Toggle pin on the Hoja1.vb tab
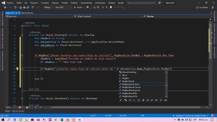This screenshot has width=217, height=122. click(x=16, y=13)
